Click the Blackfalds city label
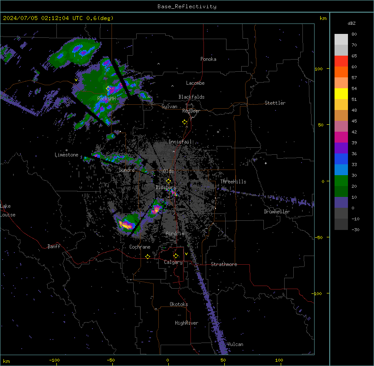The image size is (374, 366). point(191,97)
